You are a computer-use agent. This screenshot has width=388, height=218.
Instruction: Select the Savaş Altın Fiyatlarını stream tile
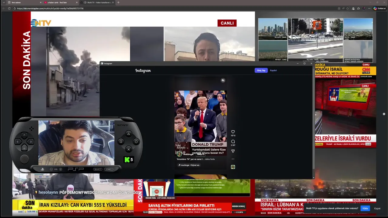click(194, 197)
